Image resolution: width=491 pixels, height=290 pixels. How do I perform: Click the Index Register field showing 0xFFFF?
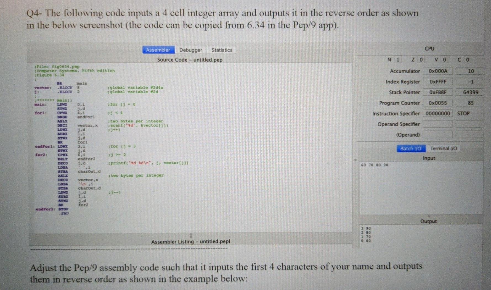click(438, 82)
